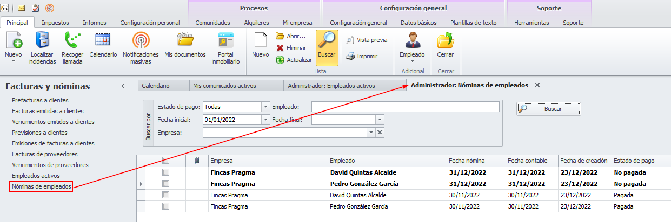Refresh list with Actualizar icon

[x=280, y=60]
